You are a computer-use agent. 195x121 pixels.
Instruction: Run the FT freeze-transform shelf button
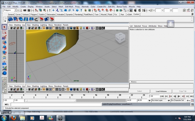click(41, 19)
